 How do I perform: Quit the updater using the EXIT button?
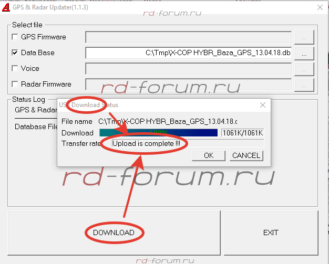[271, 233]
